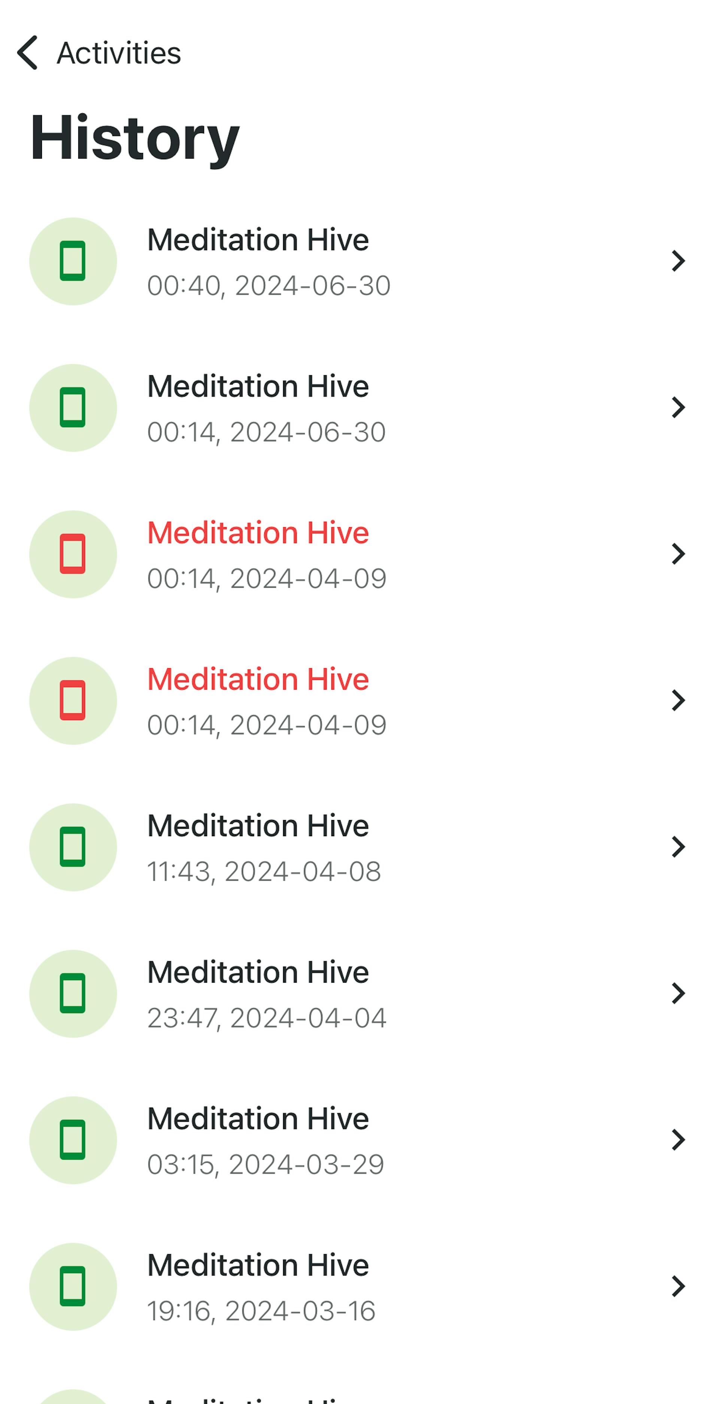The width and height of the screenshot is (719, 1404).
Task: Open the first Meditation Hive entry
Action: [359, 262]
